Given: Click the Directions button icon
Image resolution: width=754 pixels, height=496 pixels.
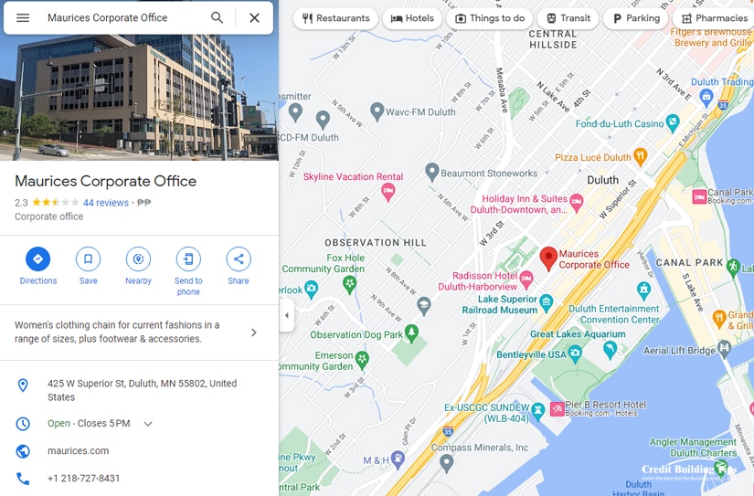Looking at the screenshot, I should 38,259.
